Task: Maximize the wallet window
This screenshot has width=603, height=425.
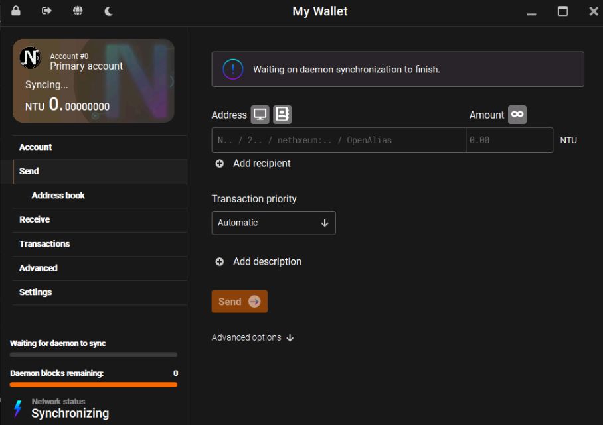Action: coord(562,11)
